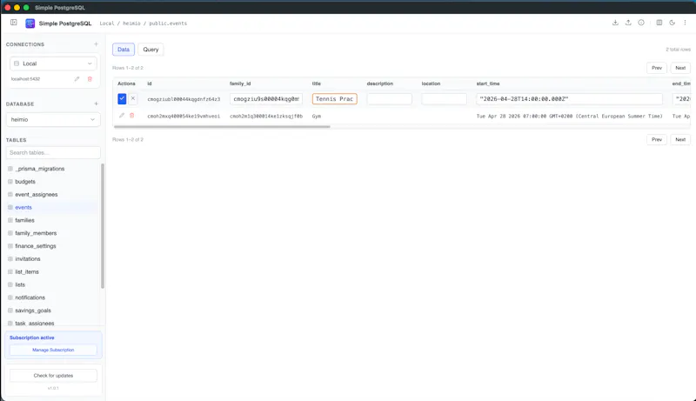Click Manage Subscription button
Viewport: 696px width, 401px height.
tap(53, 350)
